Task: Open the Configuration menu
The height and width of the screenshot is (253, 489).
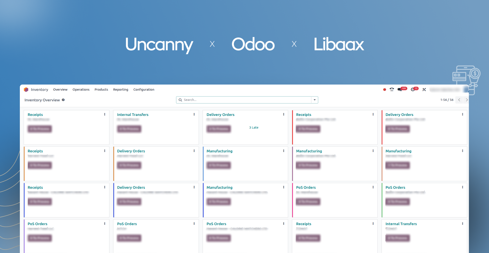Action: [x=144, y=90]
